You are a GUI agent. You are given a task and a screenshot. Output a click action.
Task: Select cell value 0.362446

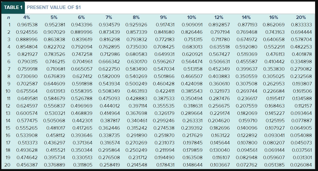[109, 128]
